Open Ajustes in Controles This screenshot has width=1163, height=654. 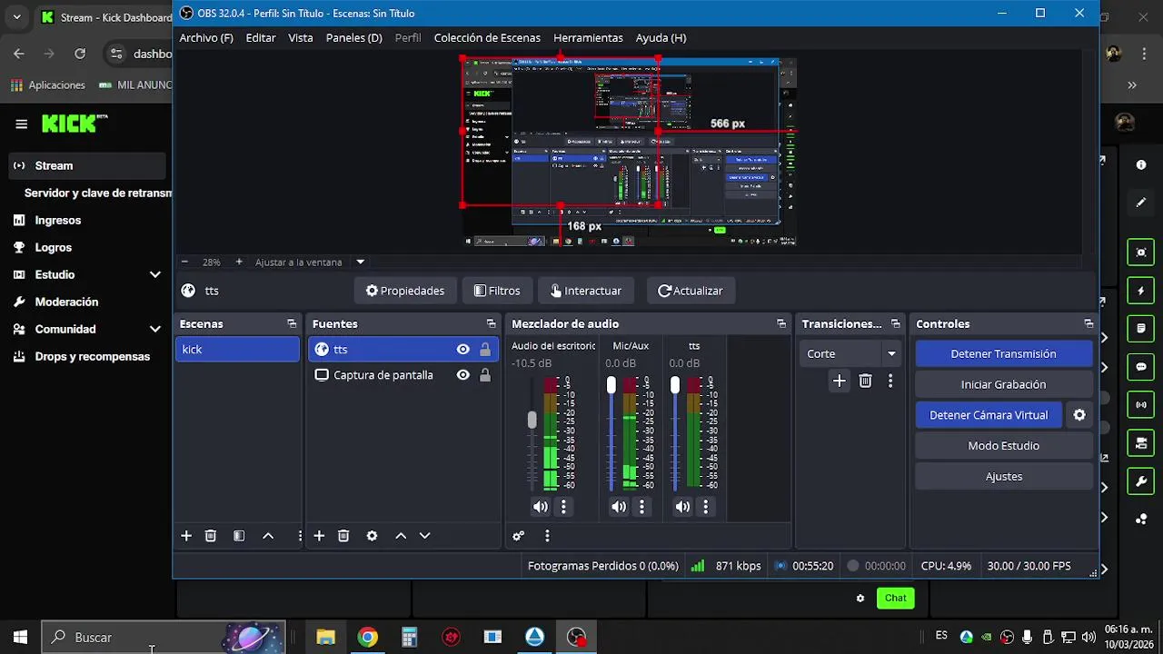pos(1003,477)
